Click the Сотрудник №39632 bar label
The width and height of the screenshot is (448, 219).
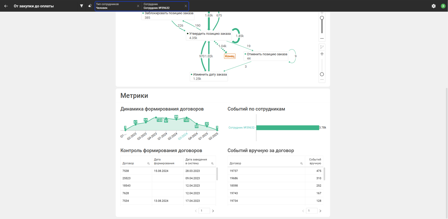coord(241,128)
